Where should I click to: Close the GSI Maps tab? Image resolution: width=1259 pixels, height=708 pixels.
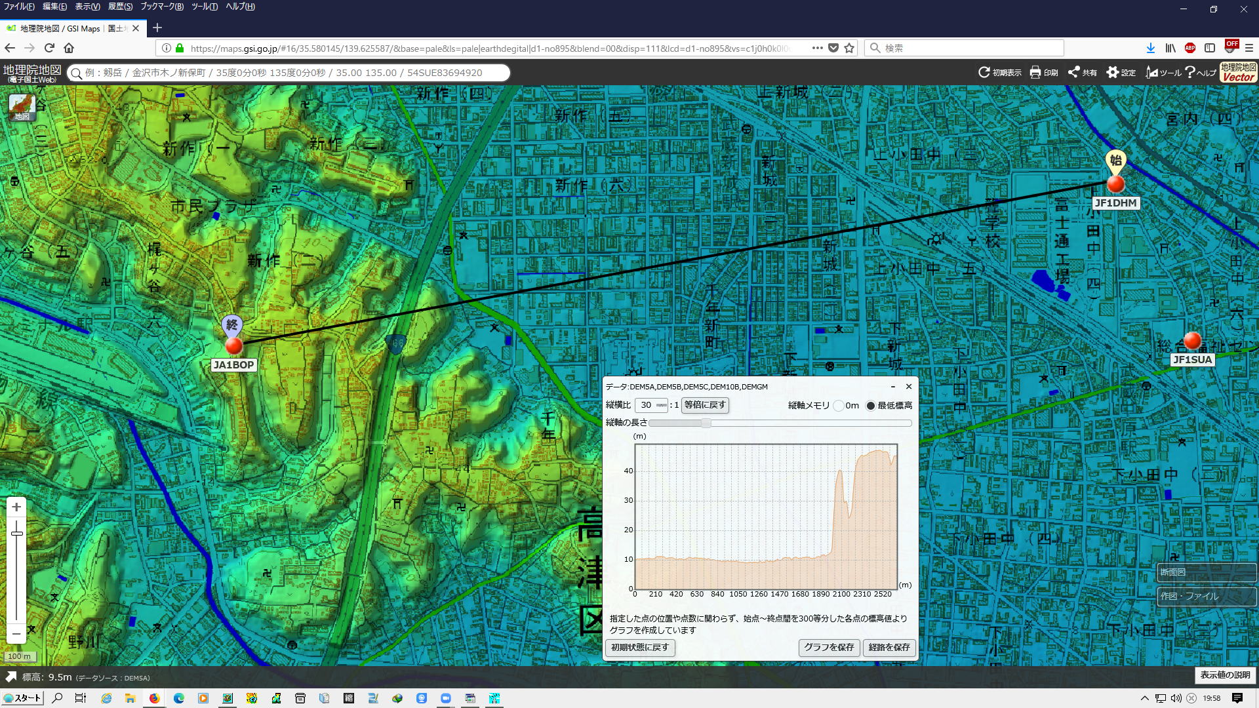[x=136, y=28]
